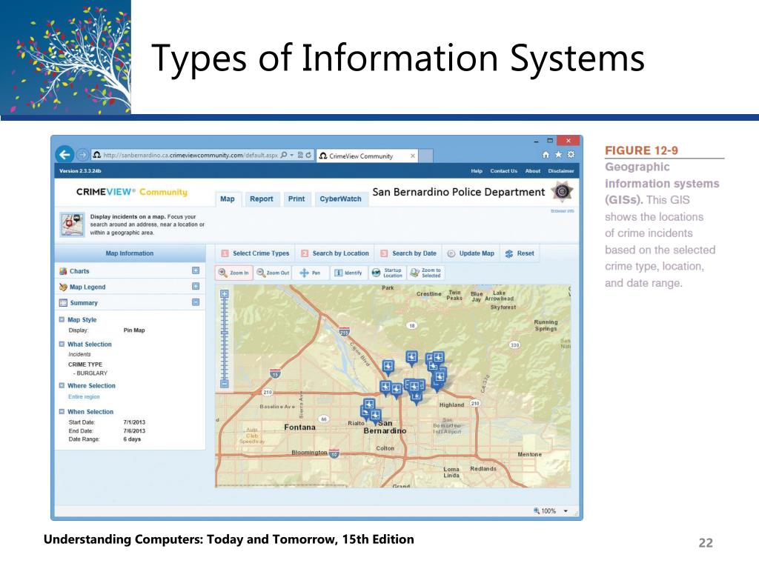This screenshot has width=759, height=569.
Task: Select the Zoom Out map tool
Action: tap(273, 273)
